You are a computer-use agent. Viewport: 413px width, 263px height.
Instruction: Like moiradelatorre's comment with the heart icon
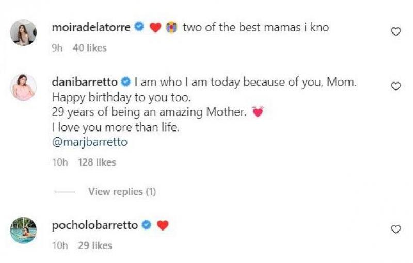pyautogui.click(x=396, y=32)
